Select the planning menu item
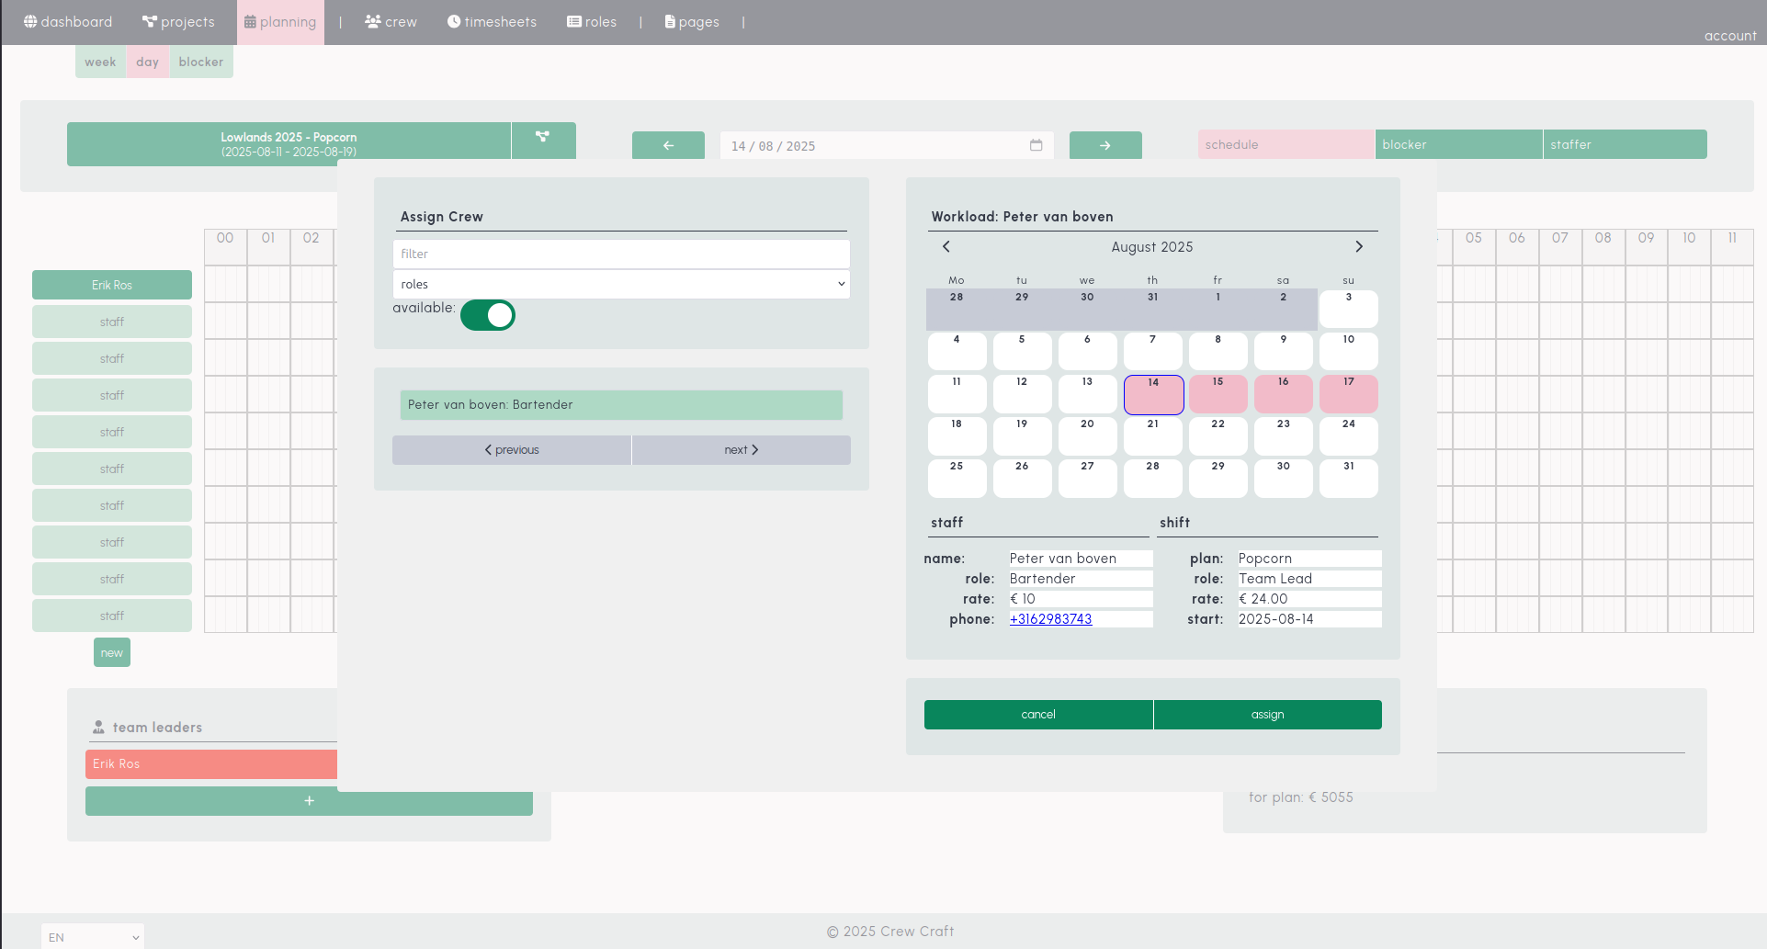Screen dimensions: 1767x949 click(x=280, y=21)
